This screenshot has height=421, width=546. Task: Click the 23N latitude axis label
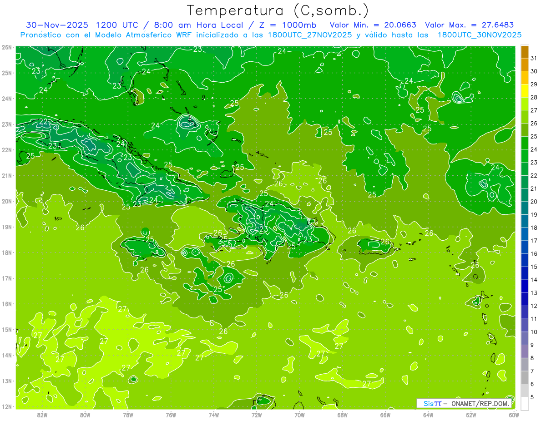tap(7, 124)
